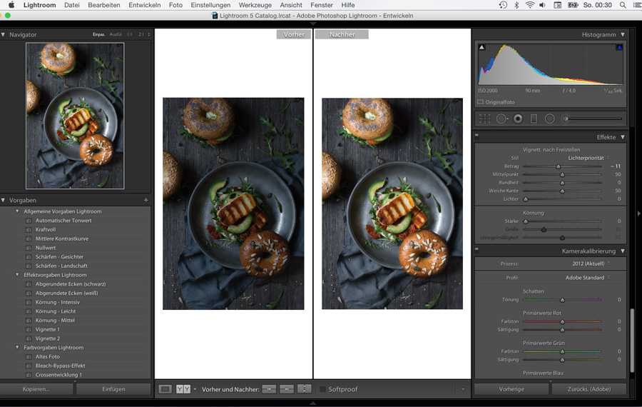
Task: Apply the Bleach-Bypass-Effekt preset
Action: (x=60, y=366)
